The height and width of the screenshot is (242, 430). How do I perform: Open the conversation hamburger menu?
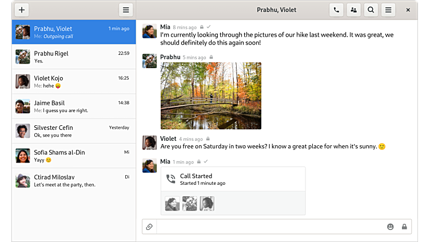pyautogui.click(x=388, y=10)
